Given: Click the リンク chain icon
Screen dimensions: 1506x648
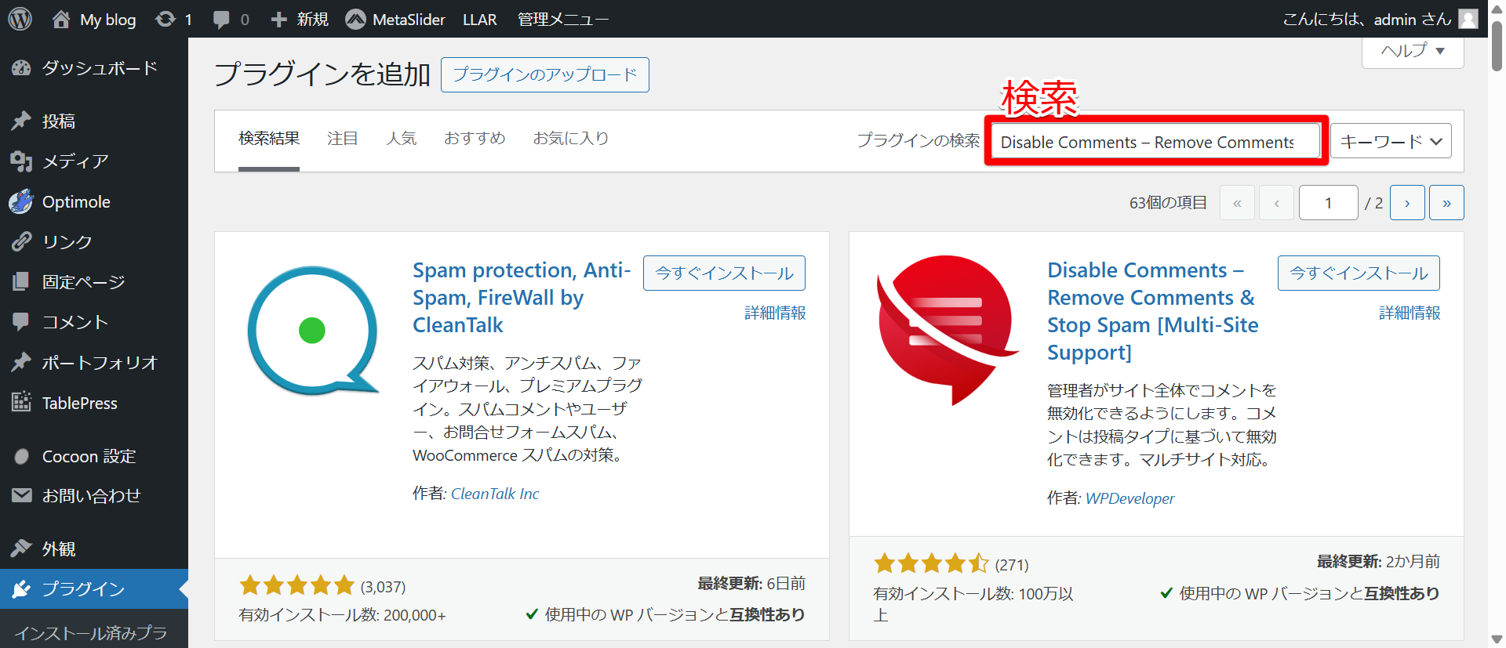Looking at the screenshot, I should click(x=21, y=241).
